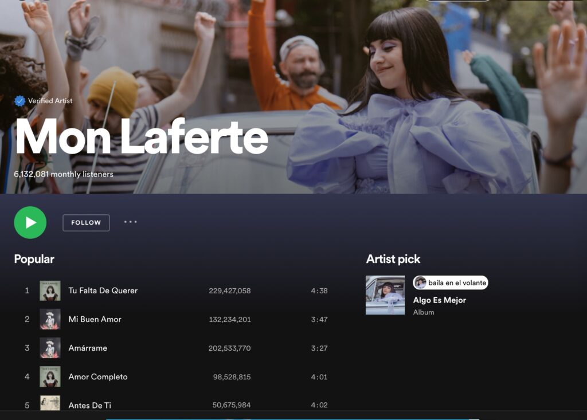This screenshot has height=420, width=587.
Task: Select the track title Amor Completo
Action: coord(97,377)
